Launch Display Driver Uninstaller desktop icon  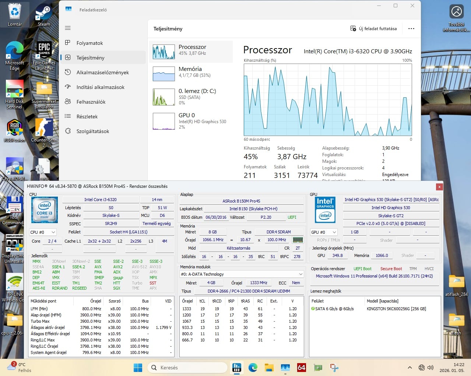pos(13,248)
